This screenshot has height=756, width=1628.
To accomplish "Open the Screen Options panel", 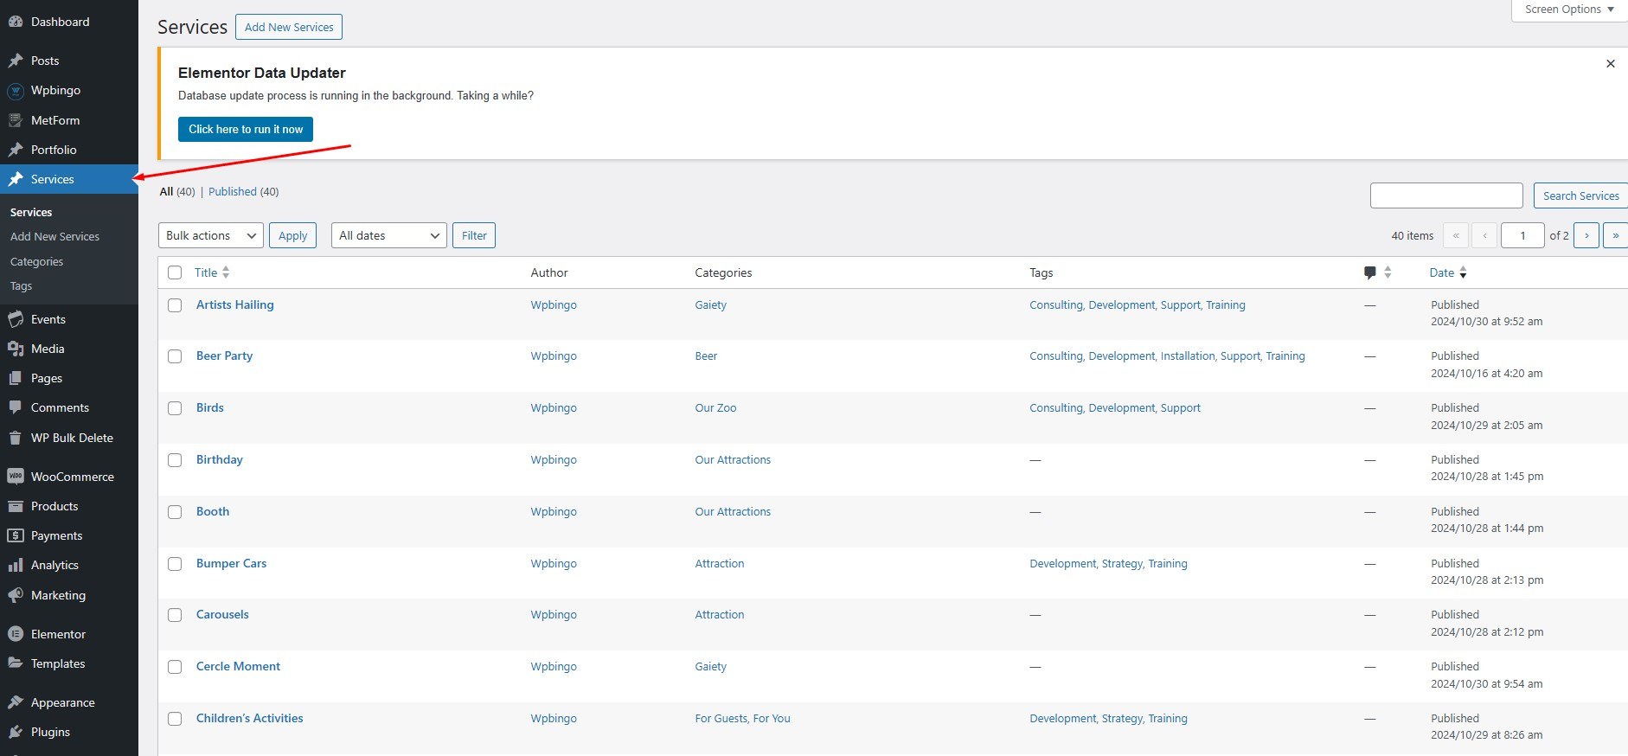I will pyautogui.click(x=1568, y=10).
